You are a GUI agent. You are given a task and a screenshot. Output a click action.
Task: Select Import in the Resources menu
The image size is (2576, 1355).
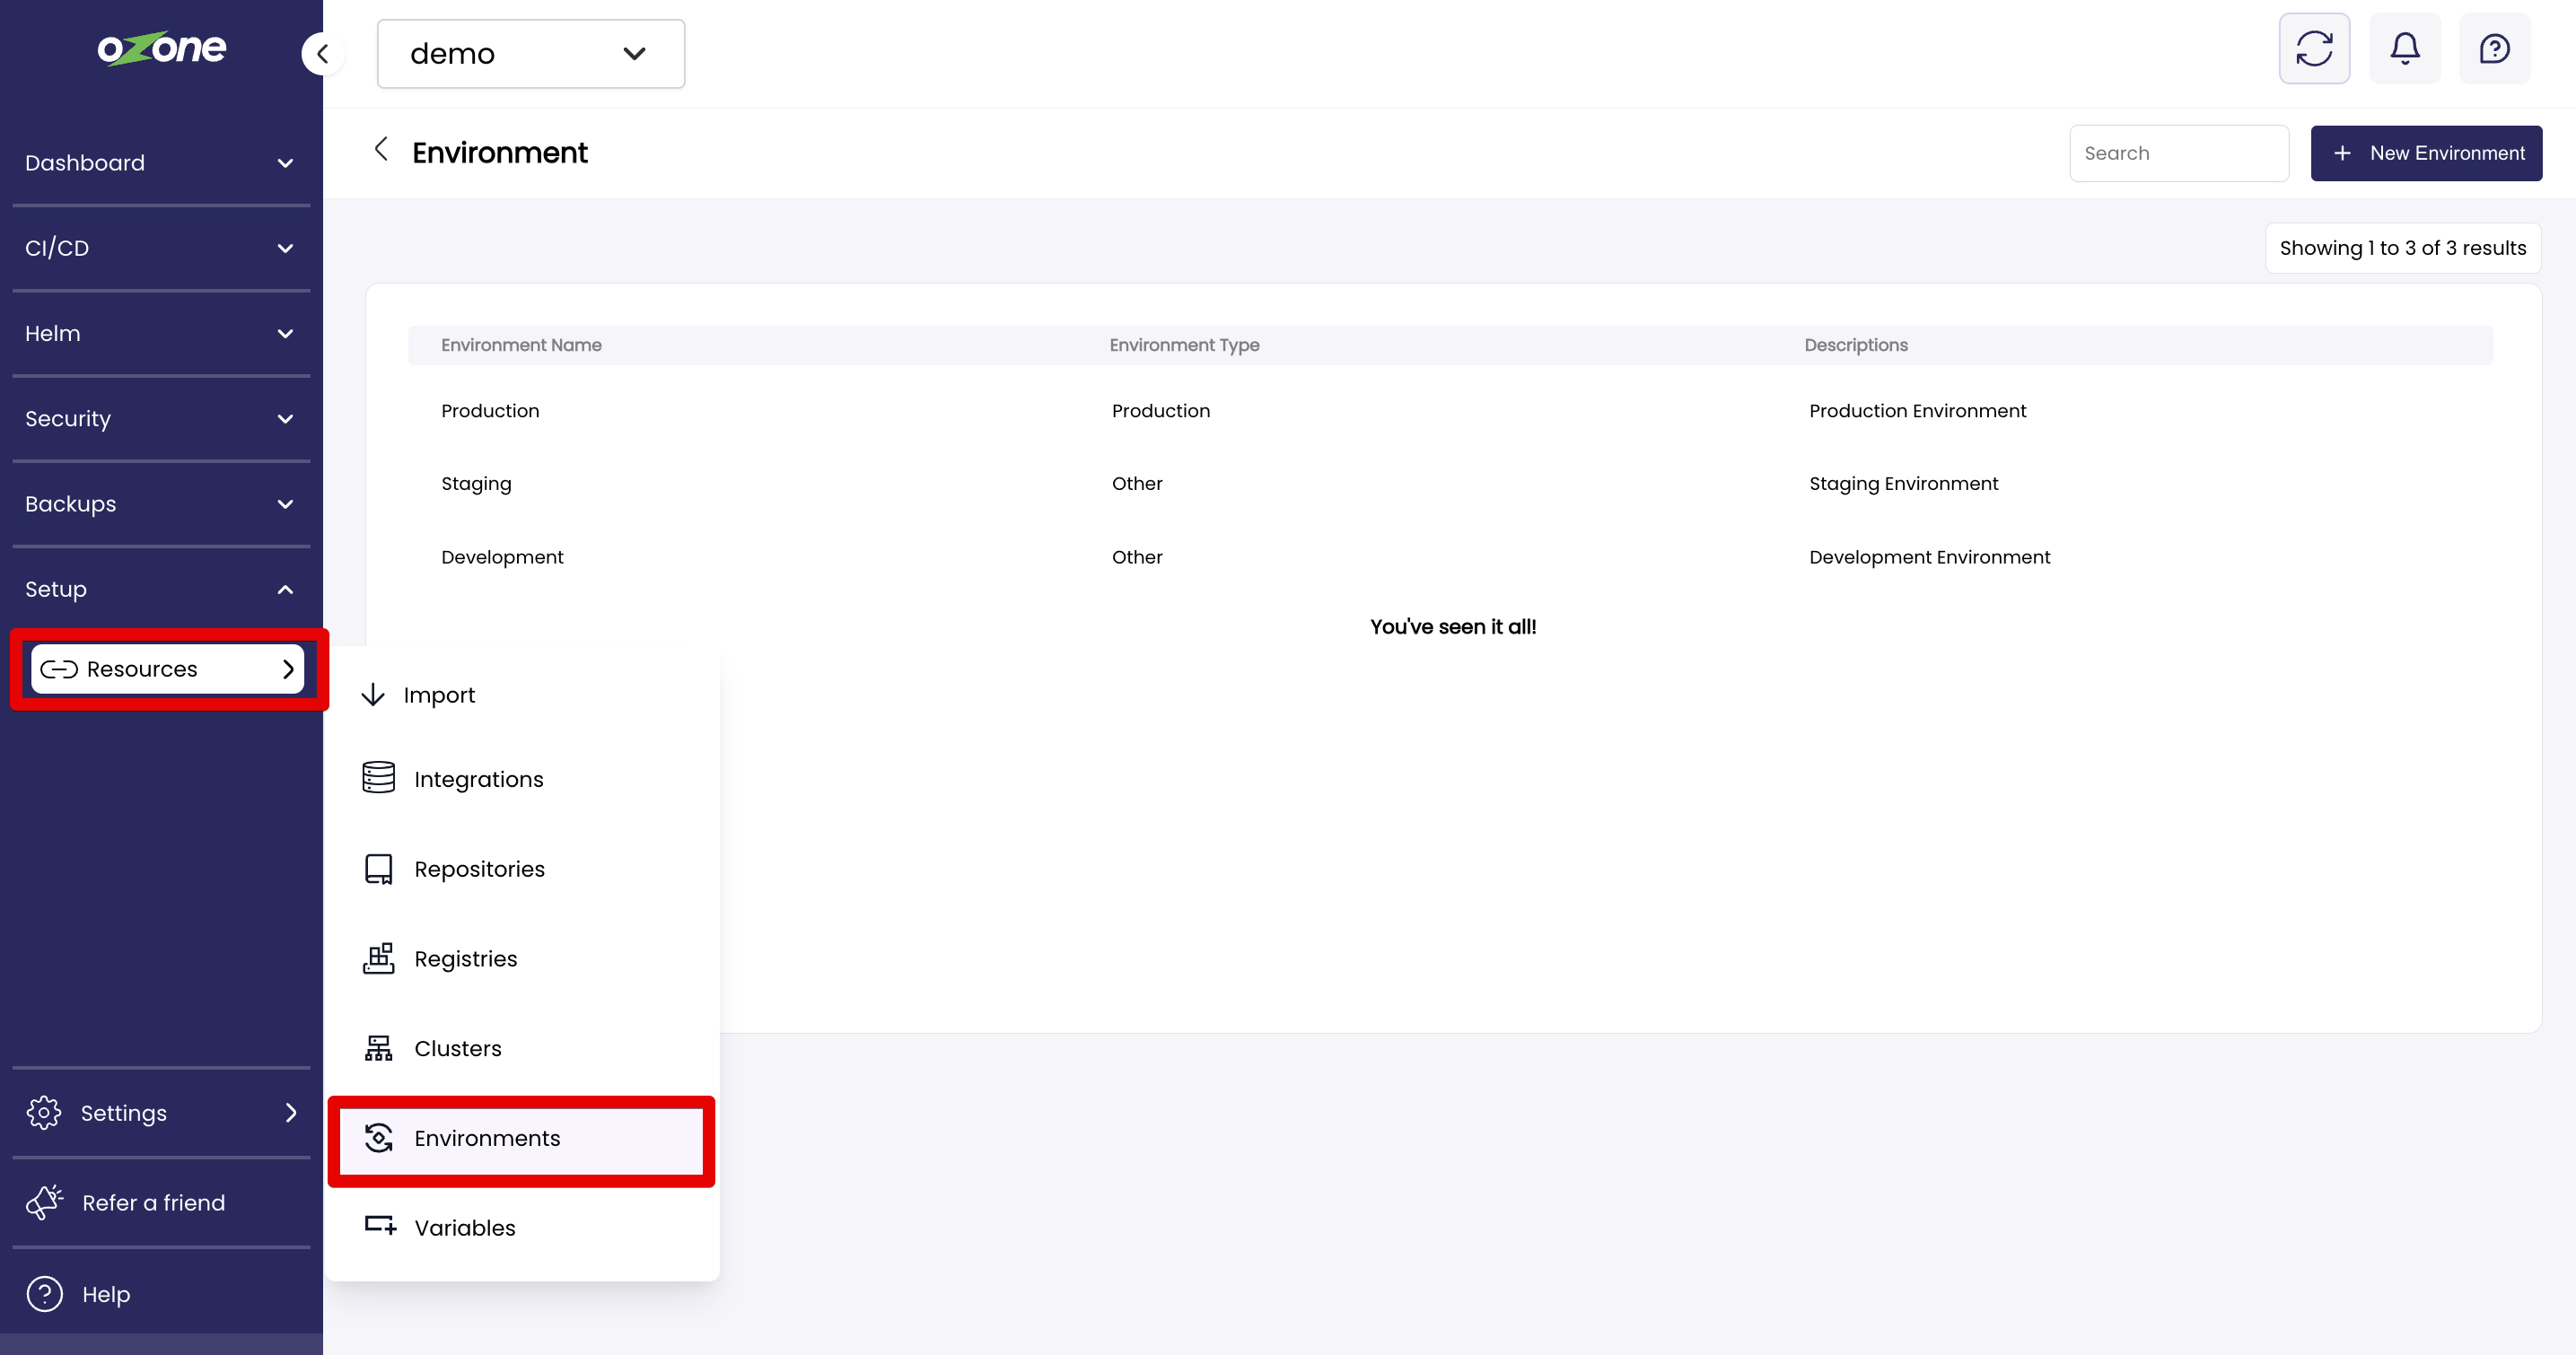pyautogui.click(x=438, y=695)
